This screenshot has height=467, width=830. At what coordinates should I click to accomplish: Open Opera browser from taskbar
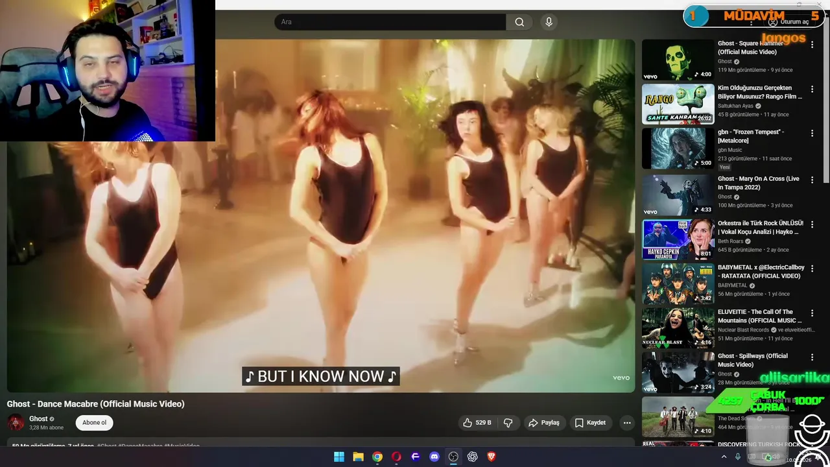click(x=396, y=457)
